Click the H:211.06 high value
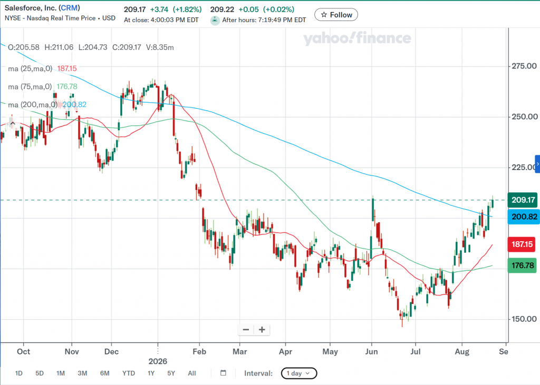The width and height of the screenshot is (540, 385). coord(59,47)
